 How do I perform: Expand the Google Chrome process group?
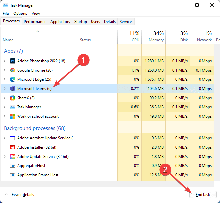click(x=5, y=70)
